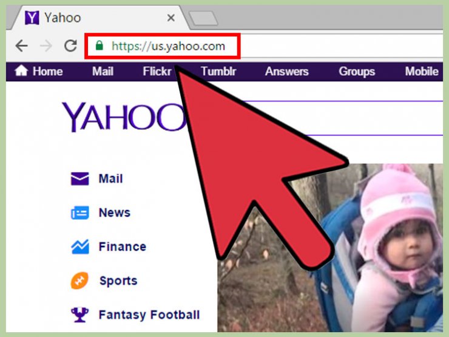Viewport: 449px width, 337px height.
Task: Click the large Yahoo logo
Action: click(124, 117)
